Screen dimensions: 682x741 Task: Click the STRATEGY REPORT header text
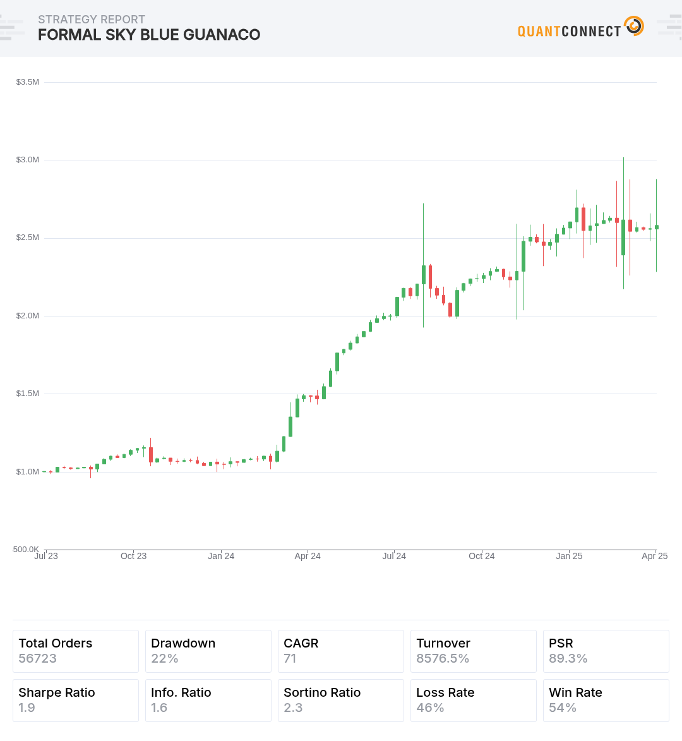pyautogui.click(x=92, y=20)
